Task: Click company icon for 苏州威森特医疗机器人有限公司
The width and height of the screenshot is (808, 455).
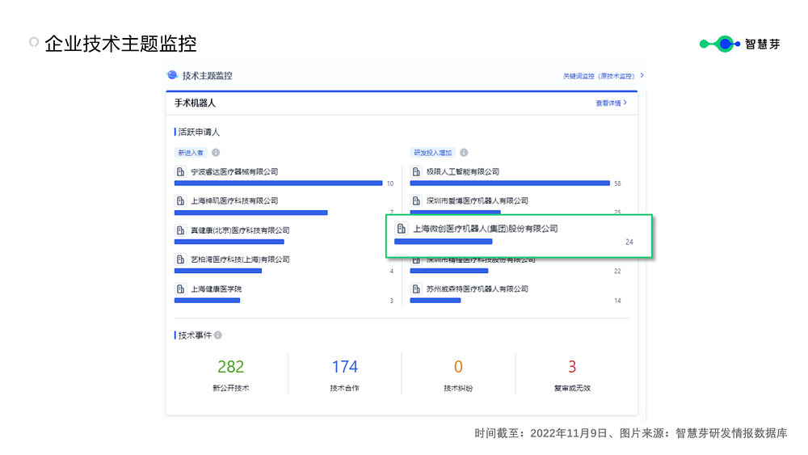Action: pyautogui.click(x=416, y=289)
